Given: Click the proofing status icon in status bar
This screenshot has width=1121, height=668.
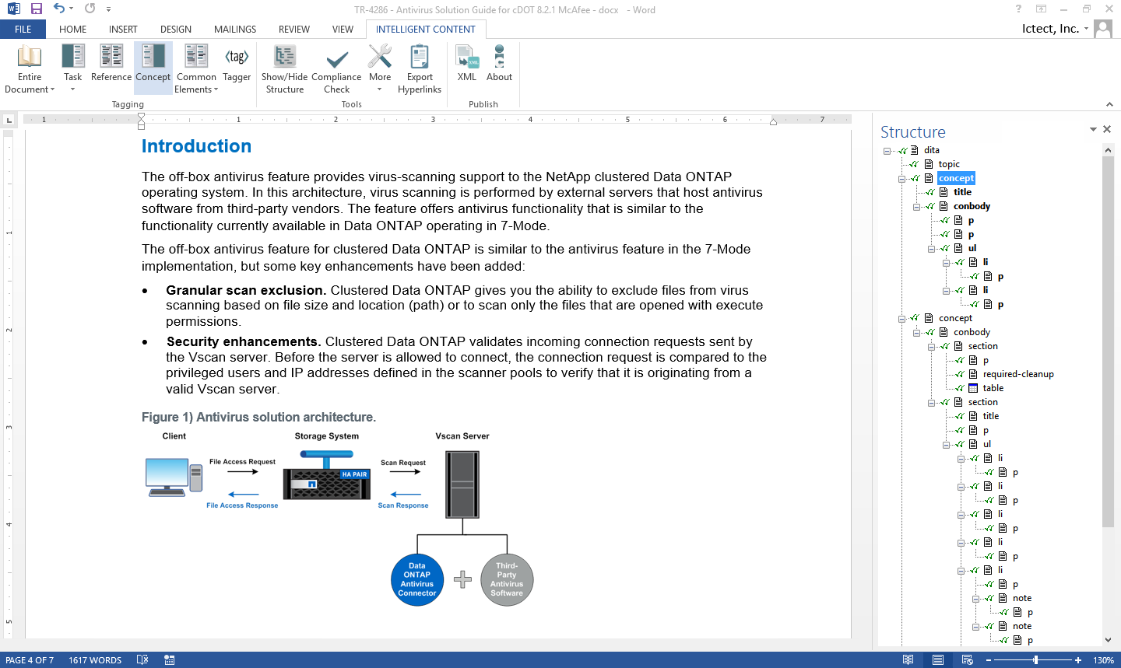Looking at the screenshot, I should pos(142,659).
